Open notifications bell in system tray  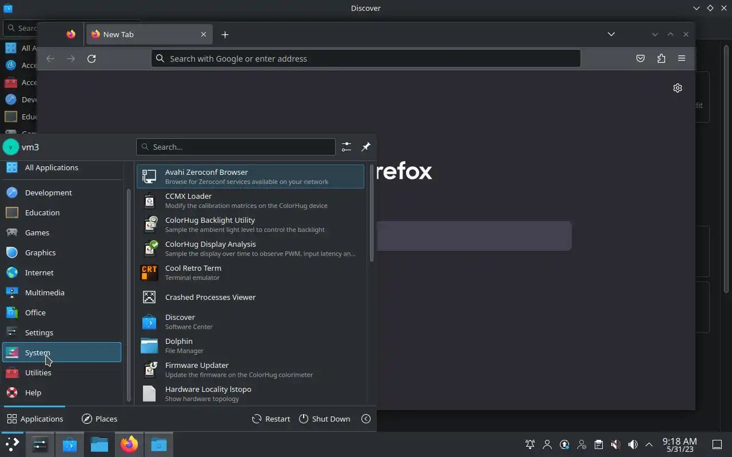pos(530,444)
